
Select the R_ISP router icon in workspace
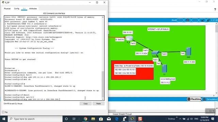(129, 38)
